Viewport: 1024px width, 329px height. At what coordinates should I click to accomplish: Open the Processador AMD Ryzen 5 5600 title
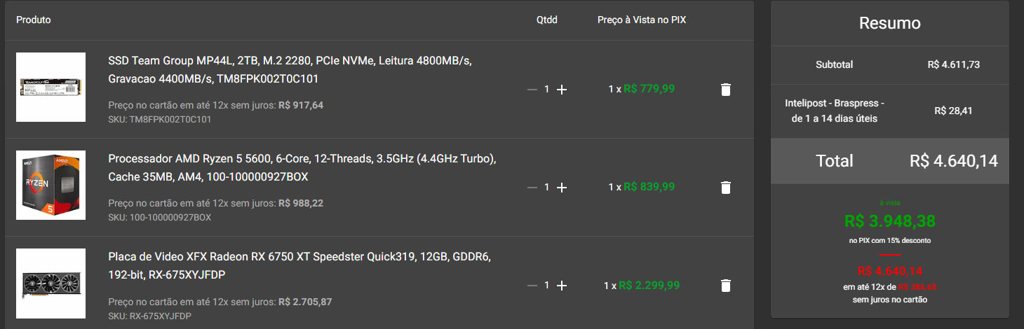[302, 168]
